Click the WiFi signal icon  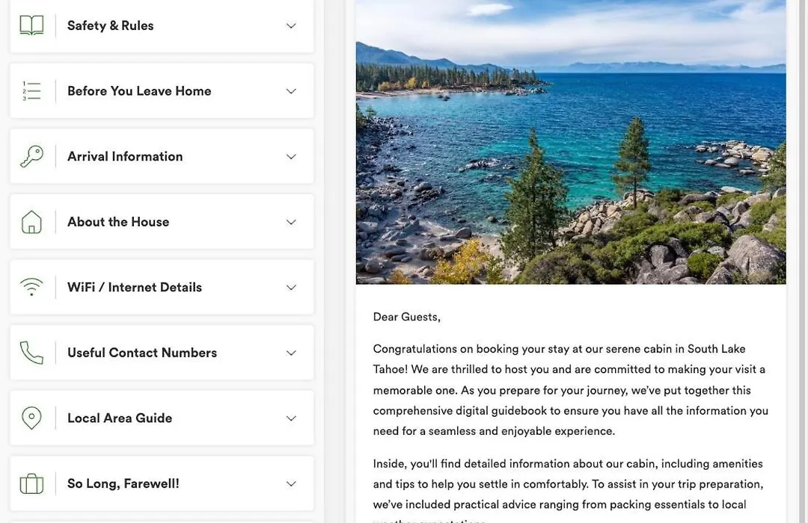click(x=31, y=287)
